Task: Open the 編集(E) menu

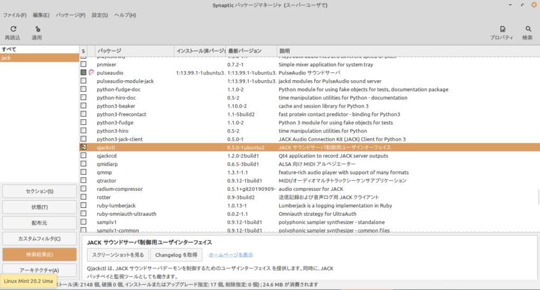Action: 41,15
